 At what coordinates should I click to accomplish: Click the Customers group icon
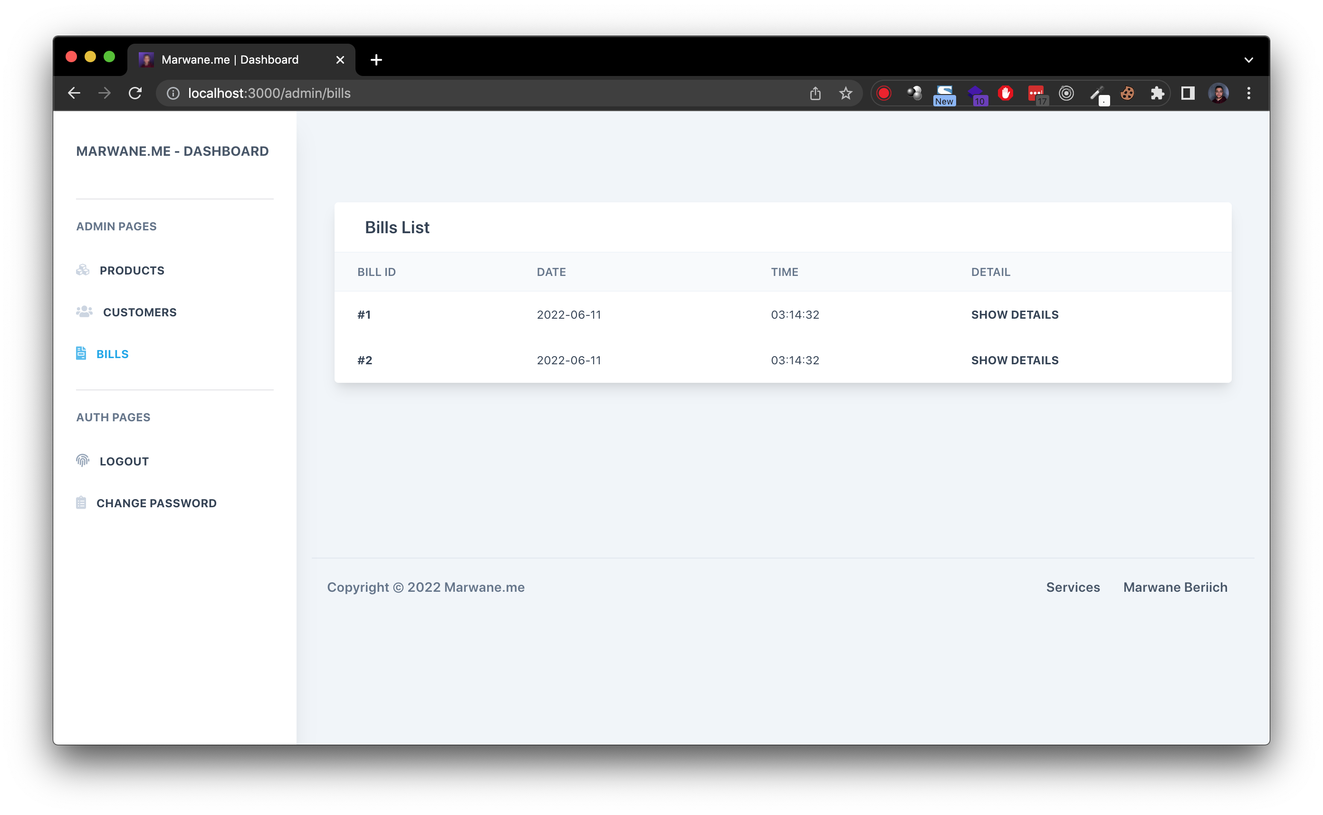(84, 312)
